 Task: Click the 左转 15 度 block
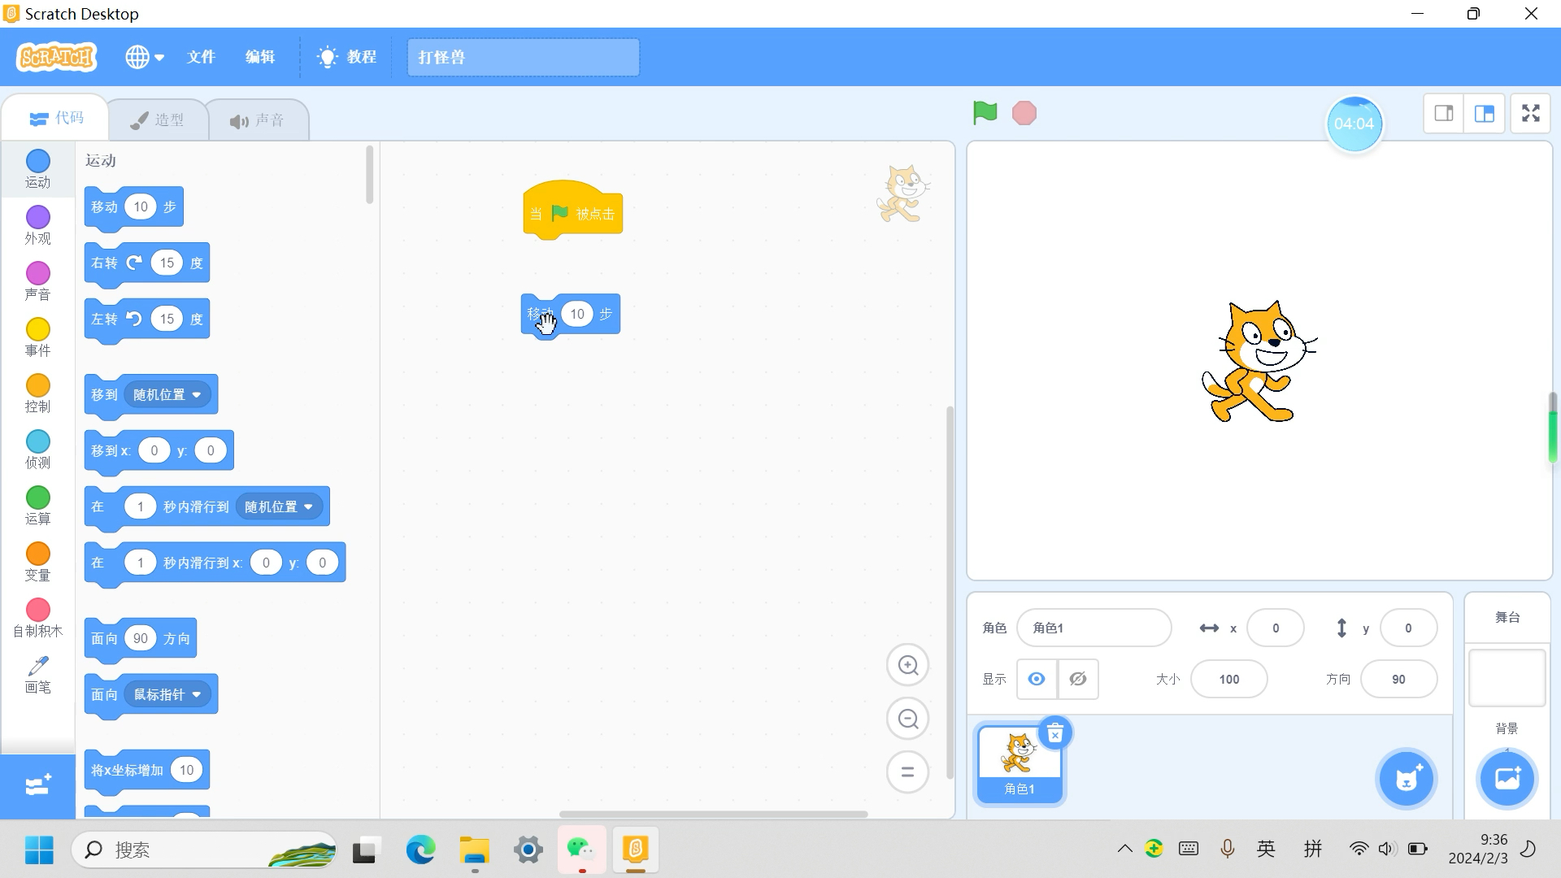click(x=146, y=319)
